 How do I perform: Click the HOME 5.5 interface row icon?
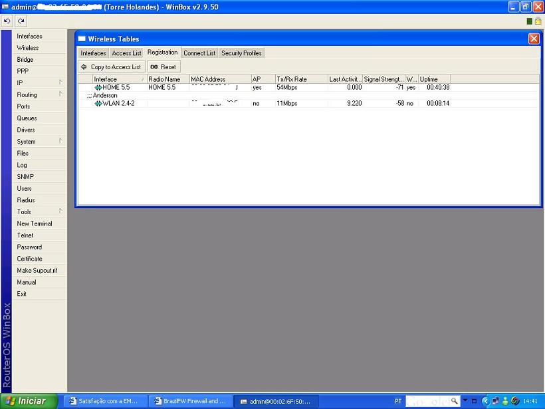[98, 88]
